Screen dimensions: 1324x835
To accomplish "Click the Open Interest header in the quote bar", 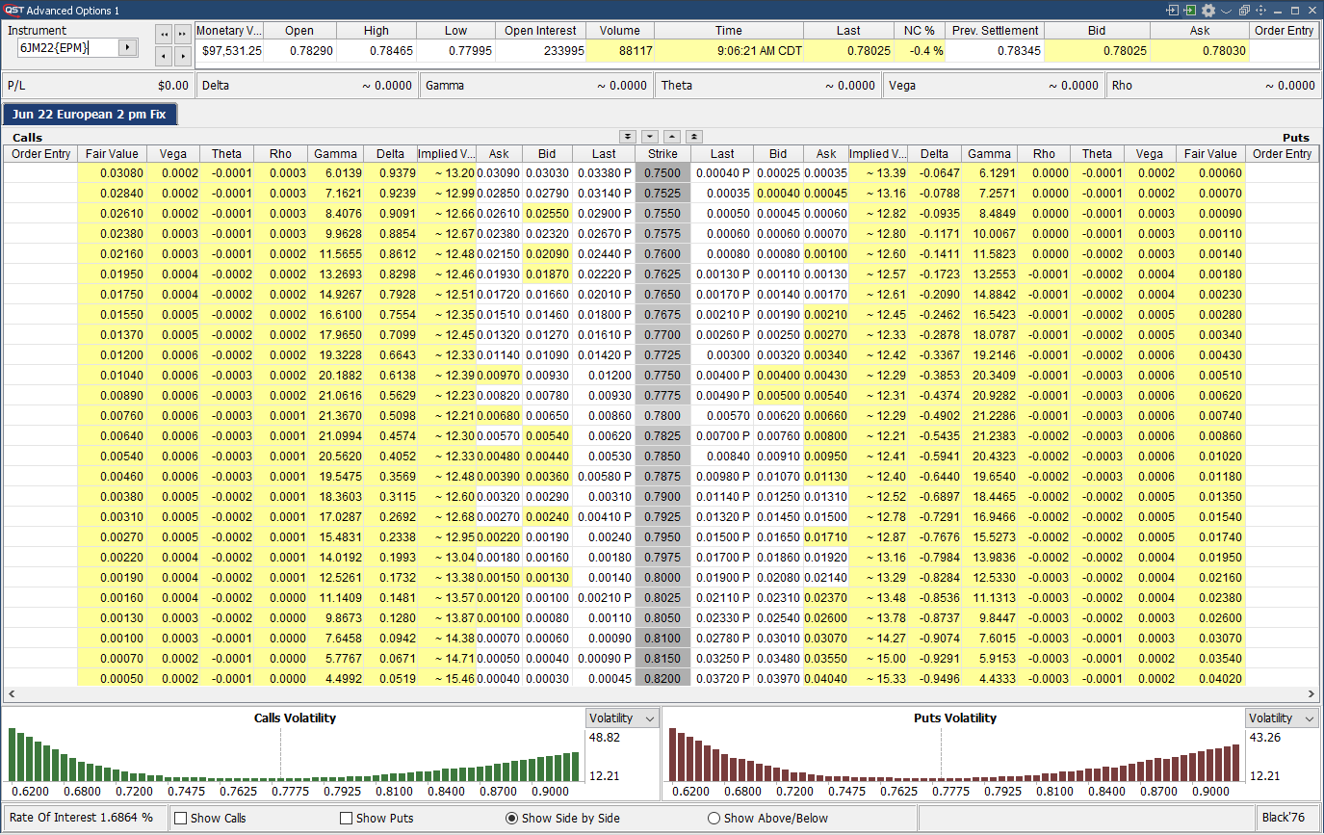I will [540, 31].
